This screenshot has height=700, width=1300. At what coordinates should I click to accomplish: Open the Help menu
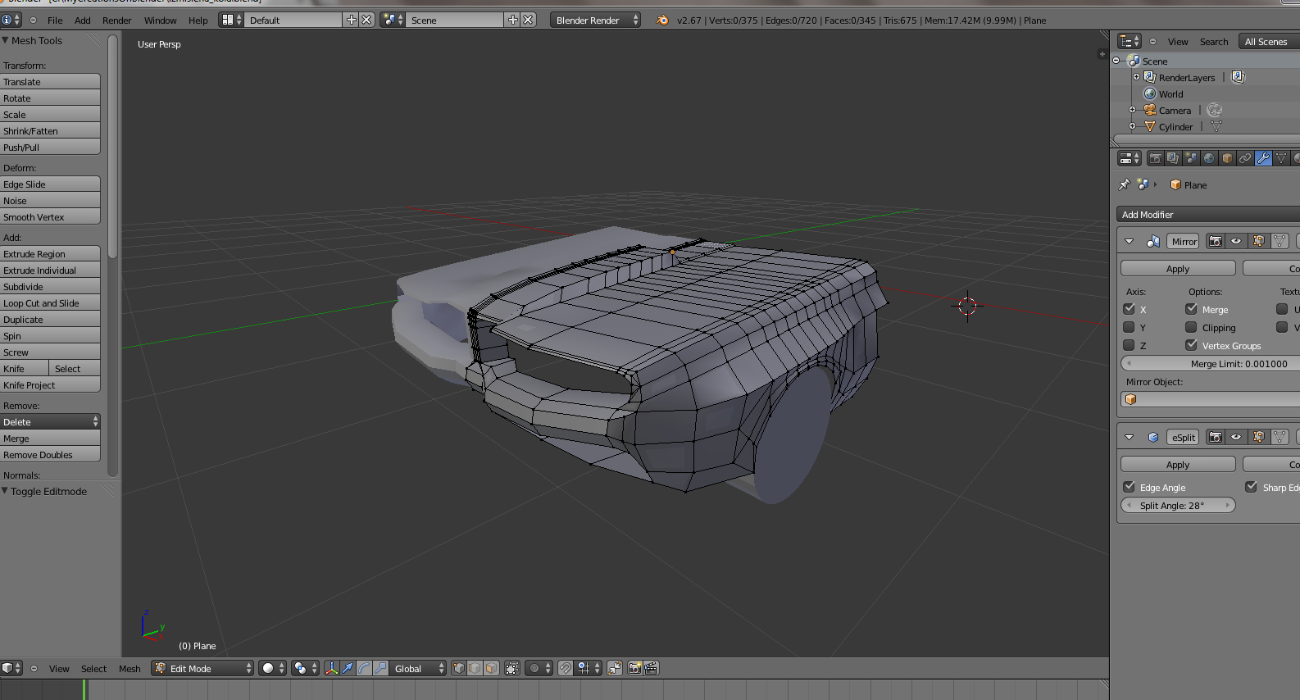[x=198, y=20]
